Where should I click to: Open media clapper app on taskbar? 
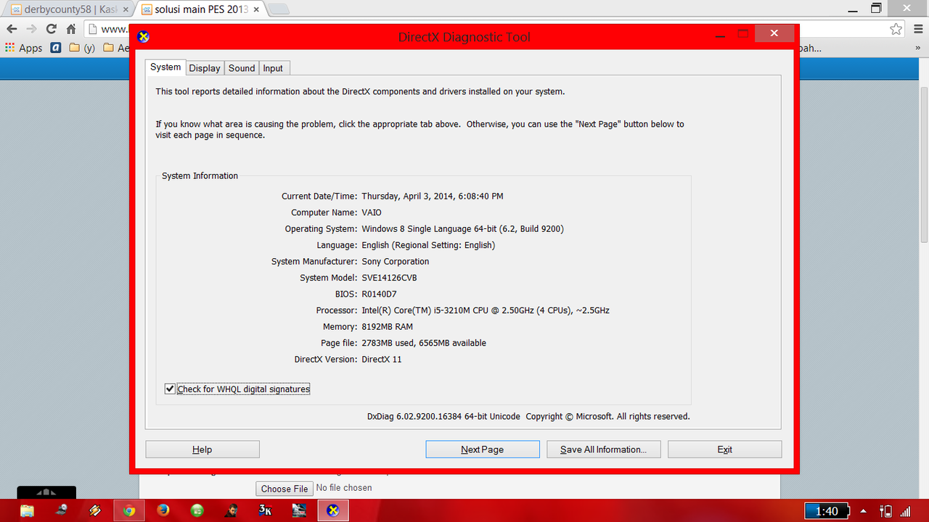point(299,510)
